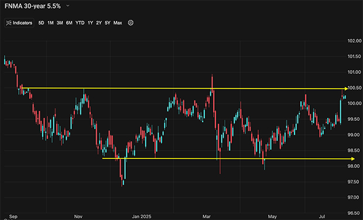Click the FNMA 30-year 5.5% title
Image resolution: width=363 pixels, height=220 pixels.
click(x=33, y=6)
